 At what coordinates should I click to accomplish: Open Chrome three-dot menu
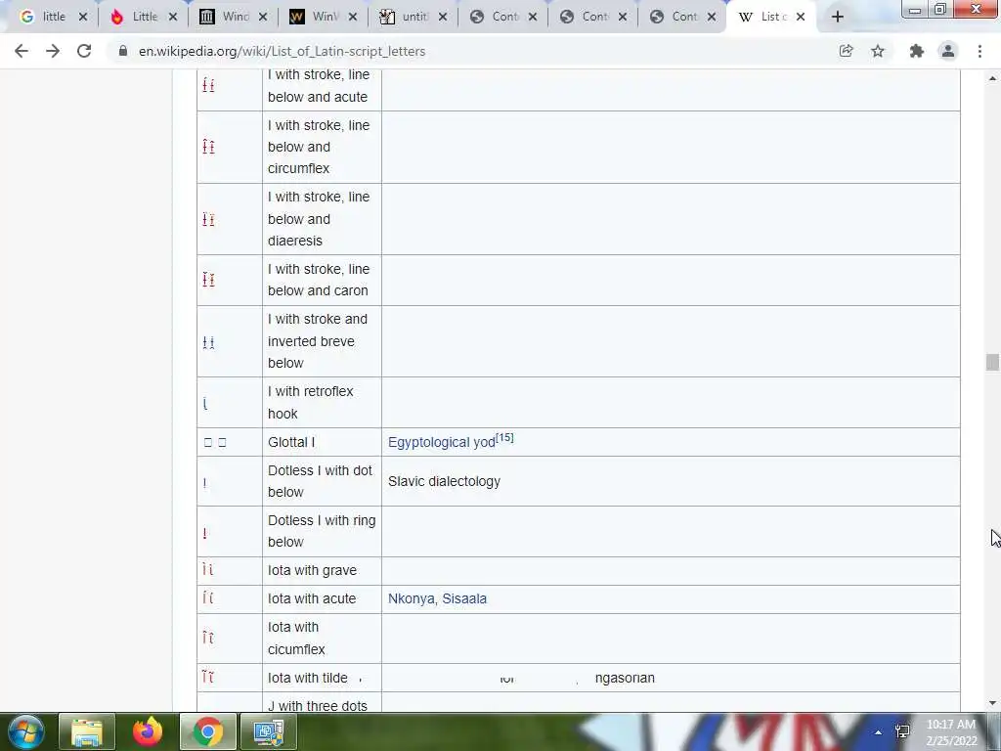(979, 51)
